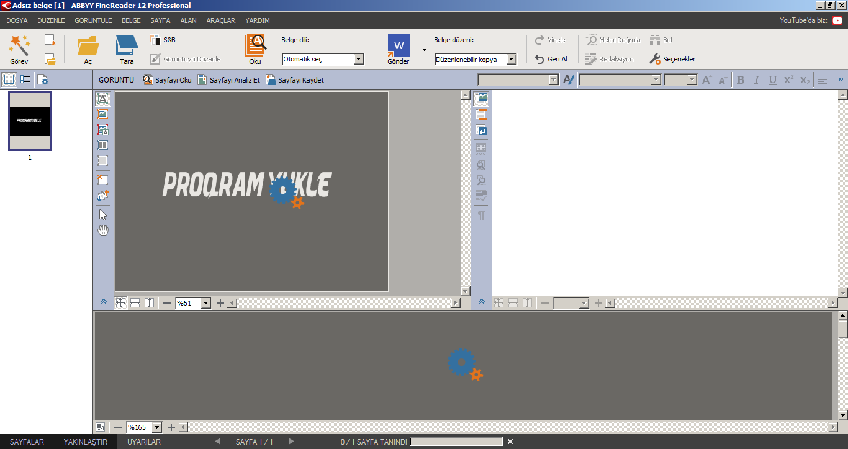
Task: Switch to SAYFALAR bottom tab
Action: tap(27, 442)
